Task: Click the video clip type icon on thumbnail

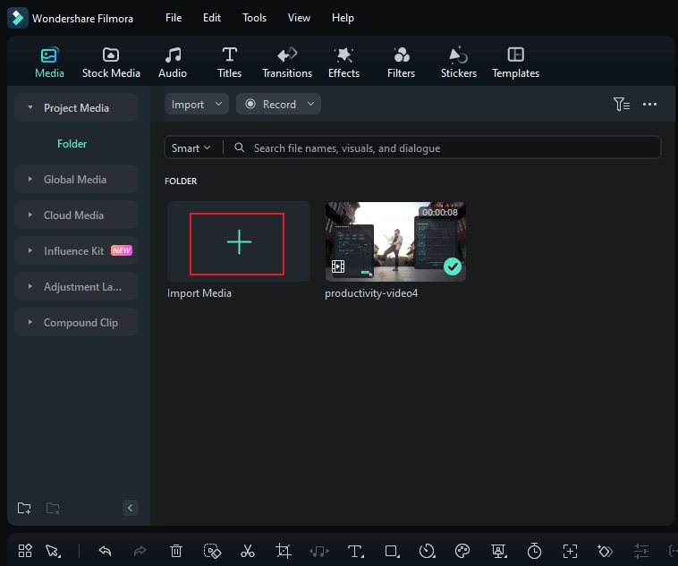Action: (338, 266)
